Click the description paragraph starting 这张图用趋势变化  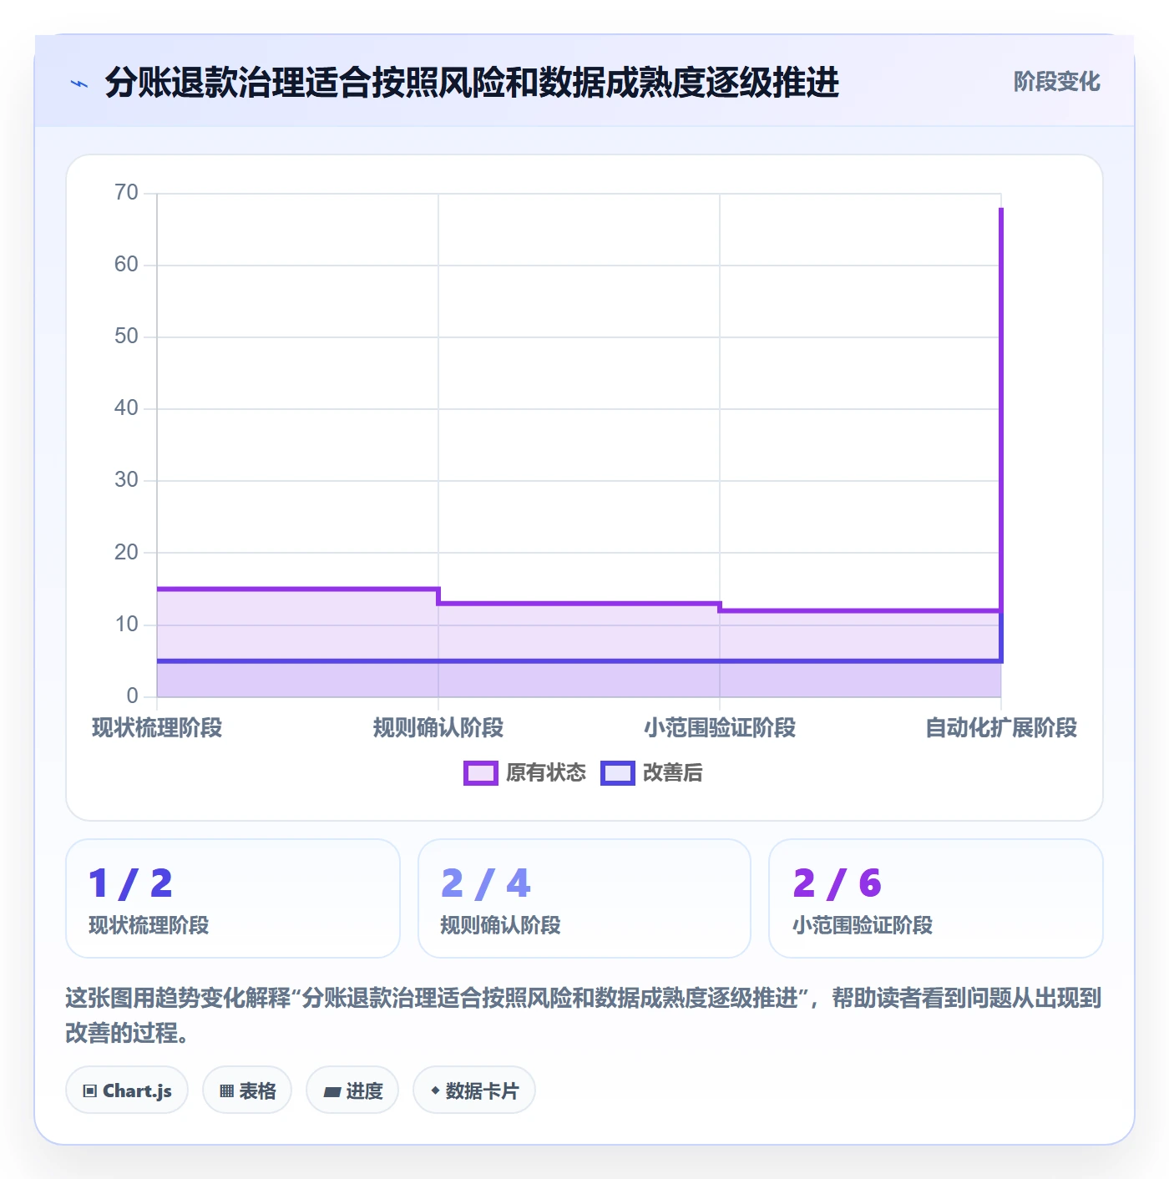point(584,1015)
